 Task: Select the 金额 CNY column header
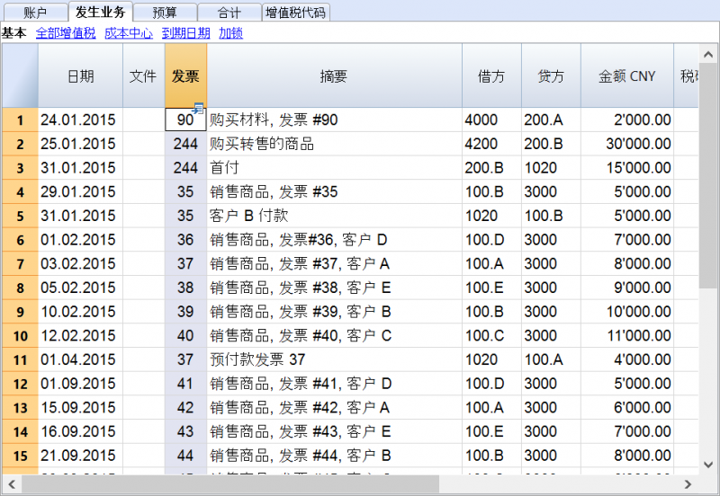tap(627, 75)
